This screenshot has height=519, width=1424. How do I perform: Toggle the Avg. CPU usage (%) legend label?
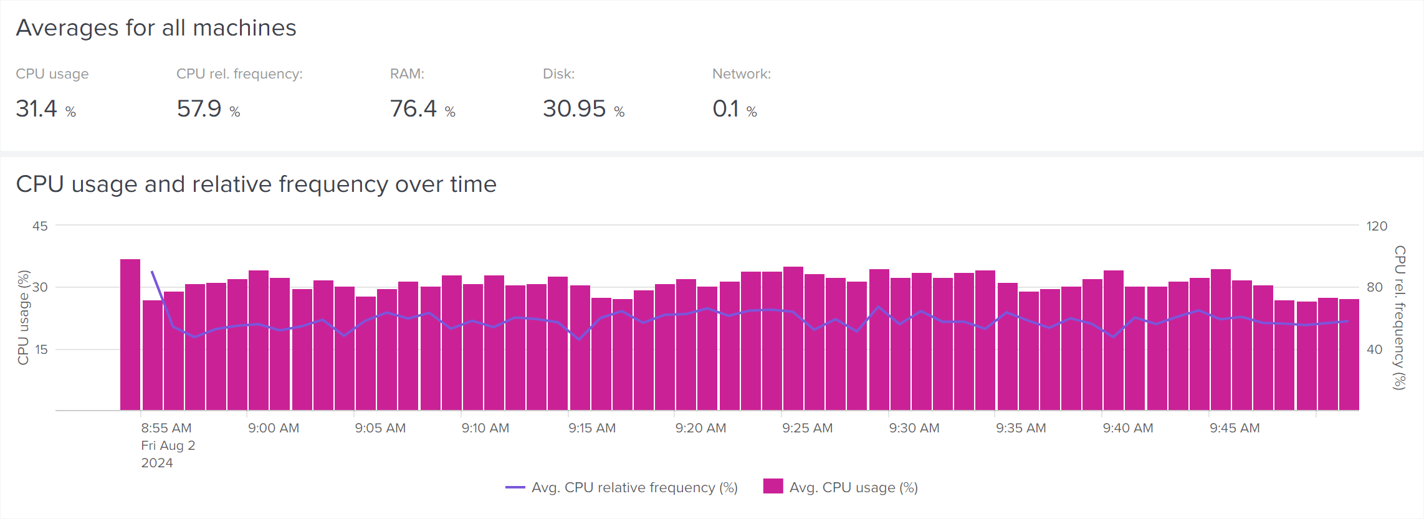click(x=853, y=487)
